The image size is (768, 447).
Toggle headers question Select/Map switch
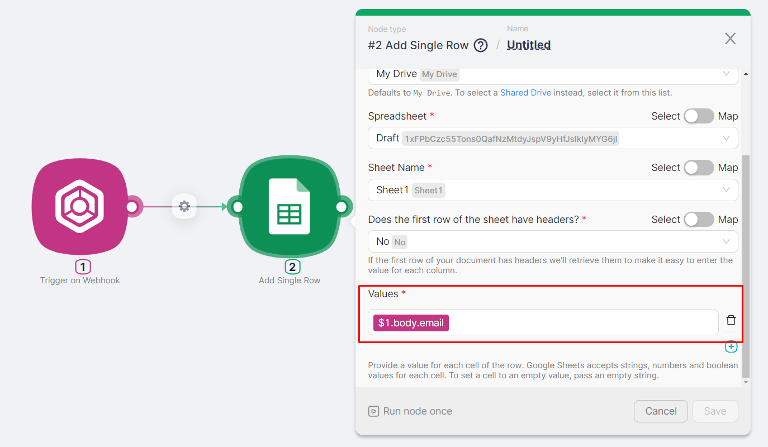click(x=699, y=220)
